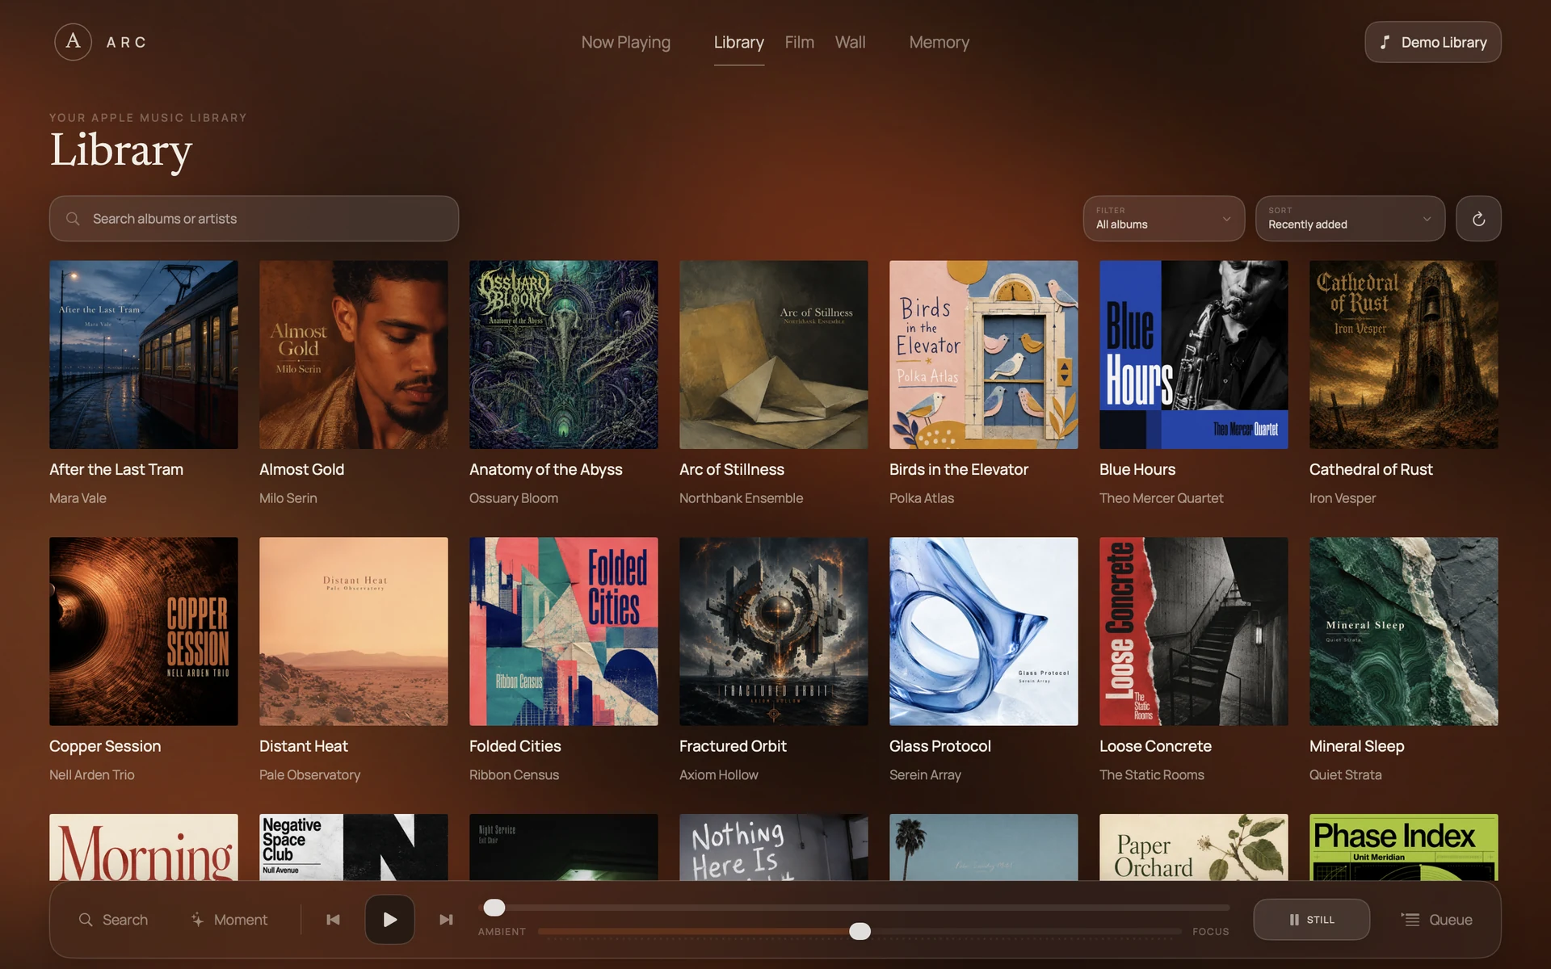Click the Serein Array artist name

coord(925,774)
